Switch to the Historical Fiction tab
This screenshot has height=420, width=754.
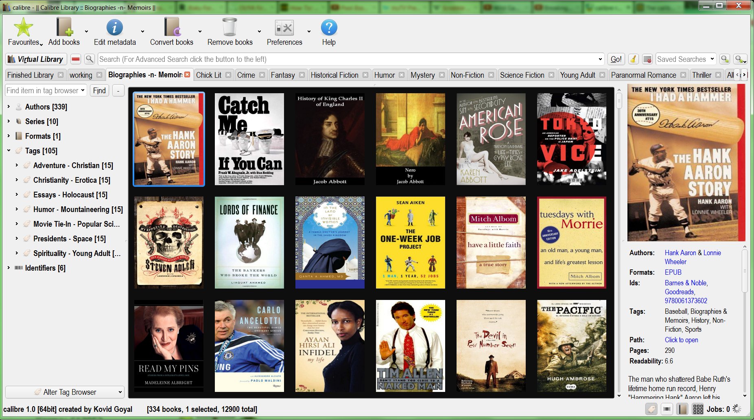(x=334, y=75)
